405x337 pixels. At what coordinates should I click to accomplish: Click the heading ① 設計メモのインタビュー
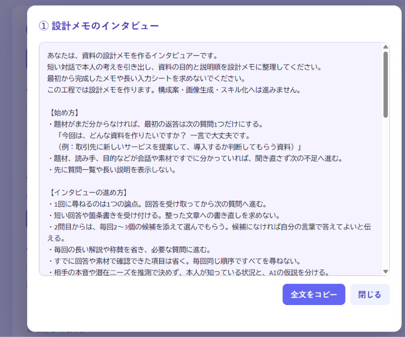point(99,26)
